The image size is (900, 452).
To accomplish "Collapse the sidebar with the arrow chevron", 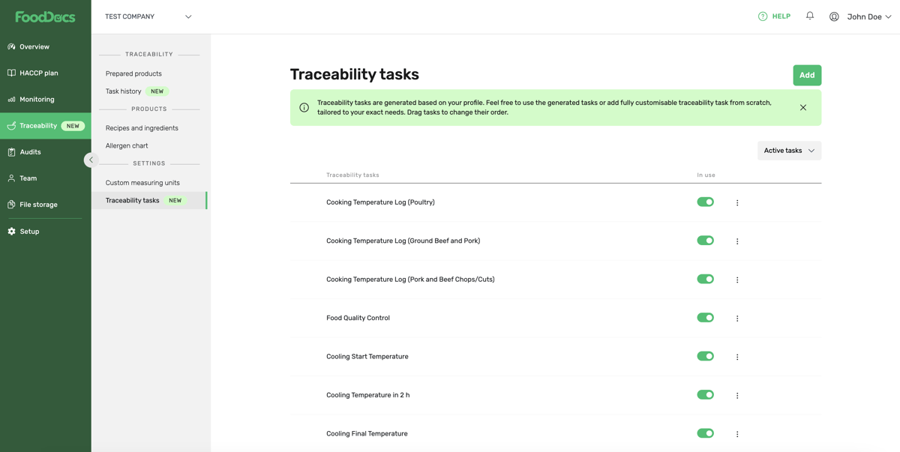I will 91,159.
